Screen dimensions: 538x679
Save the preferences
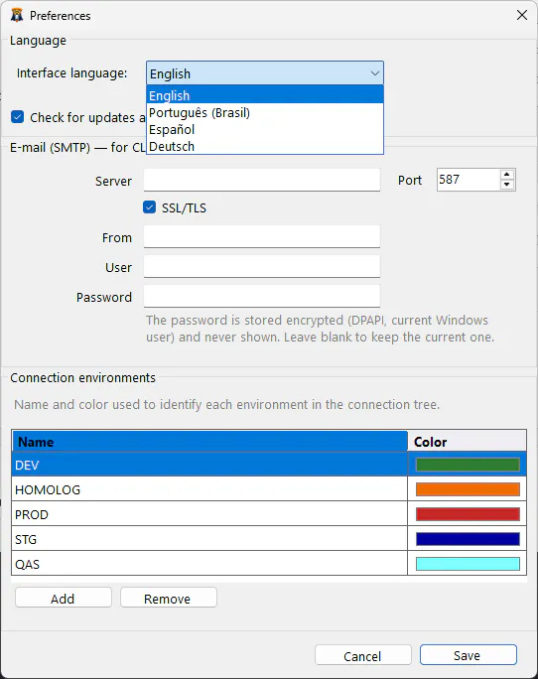click(x=468, y=655)
